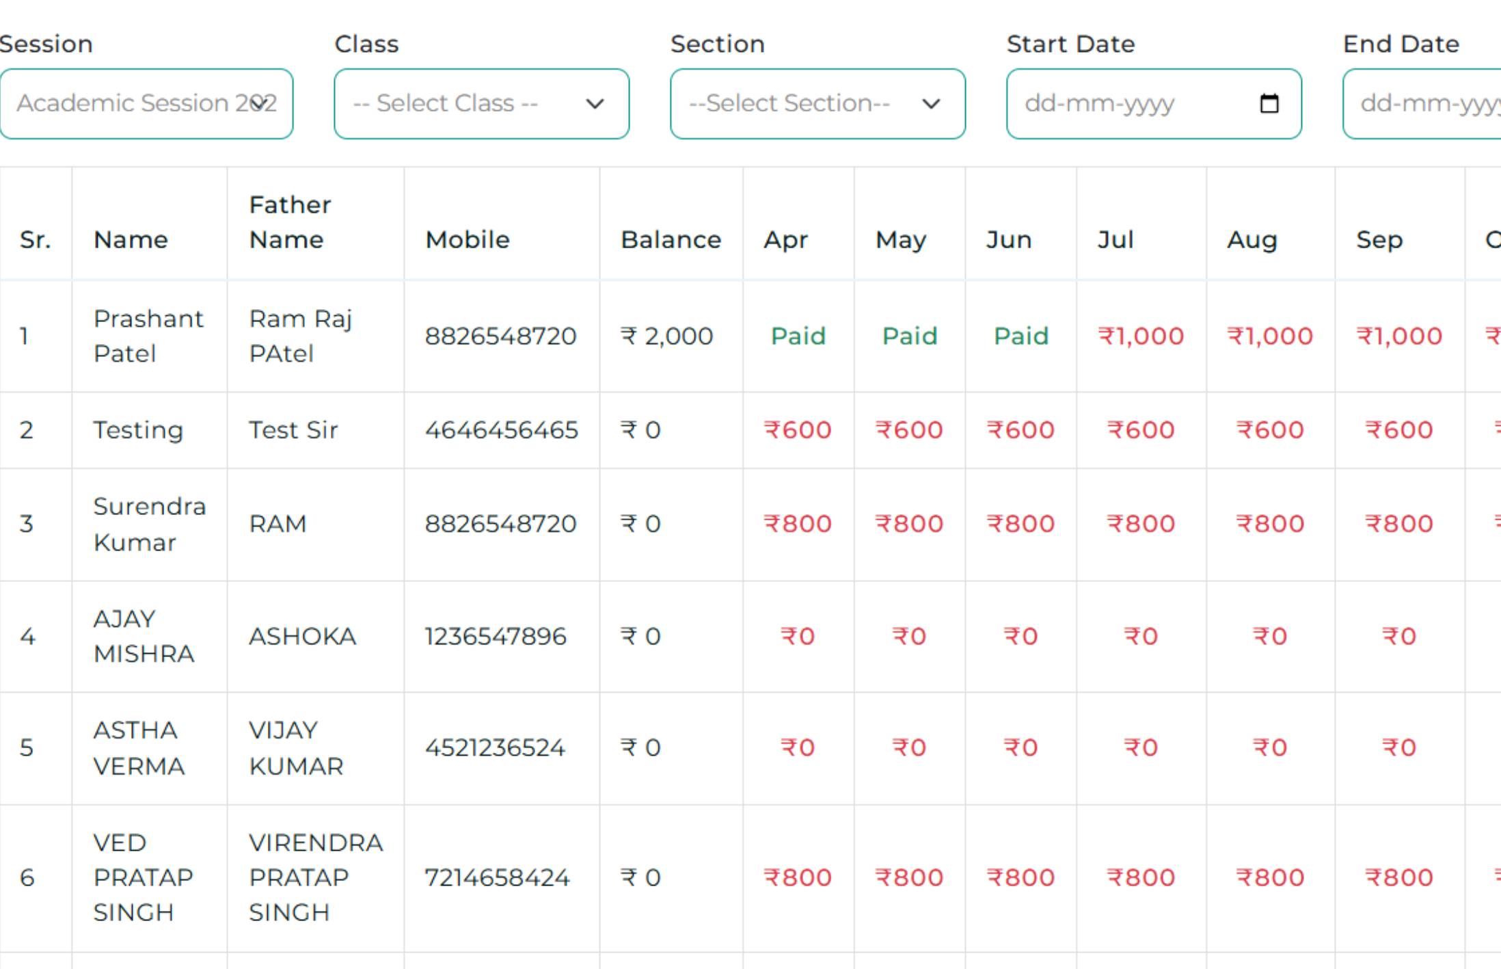Viewport: 1501px width, 969px height.
Task: Click the ₹800 August fee for VED PRATAP SINGH
Action: pyautogui.click(x=1270, y=877)
